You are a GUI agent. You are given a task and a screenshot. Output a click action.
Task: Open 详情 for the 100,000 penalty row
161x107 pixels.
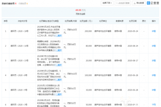(154, 75)
